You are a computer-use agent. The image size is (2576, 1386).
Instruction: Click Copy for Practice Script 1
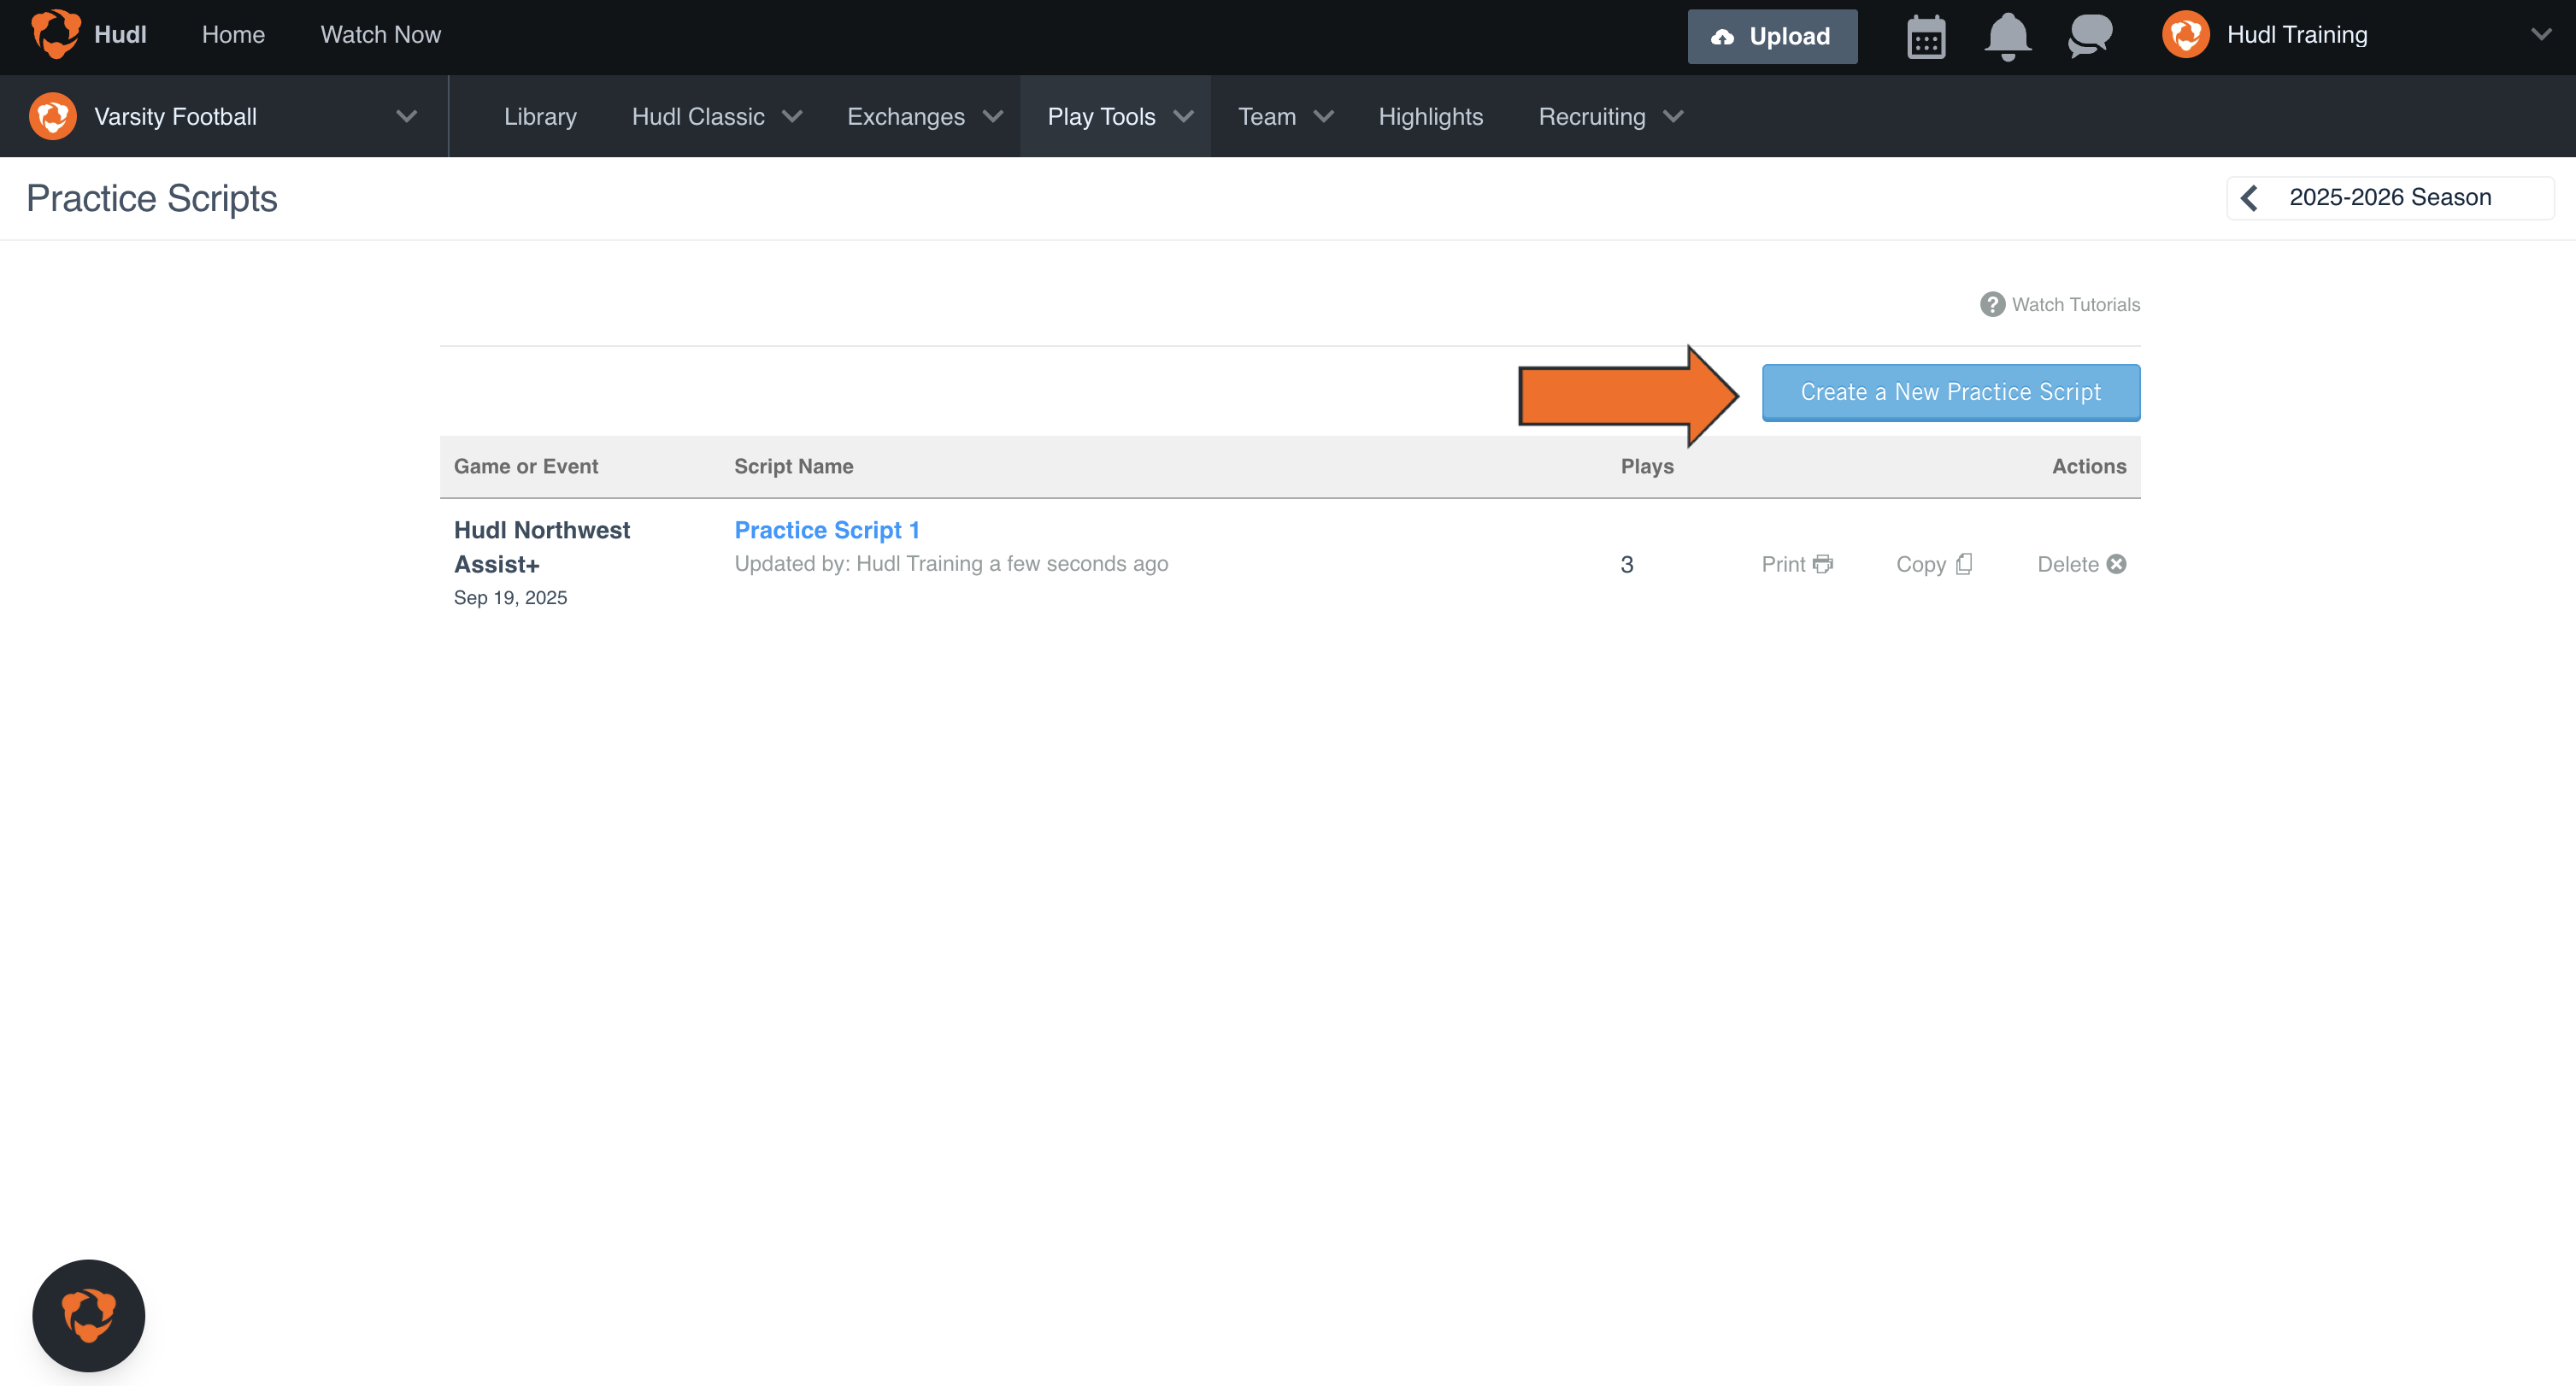click(1934, 564)
